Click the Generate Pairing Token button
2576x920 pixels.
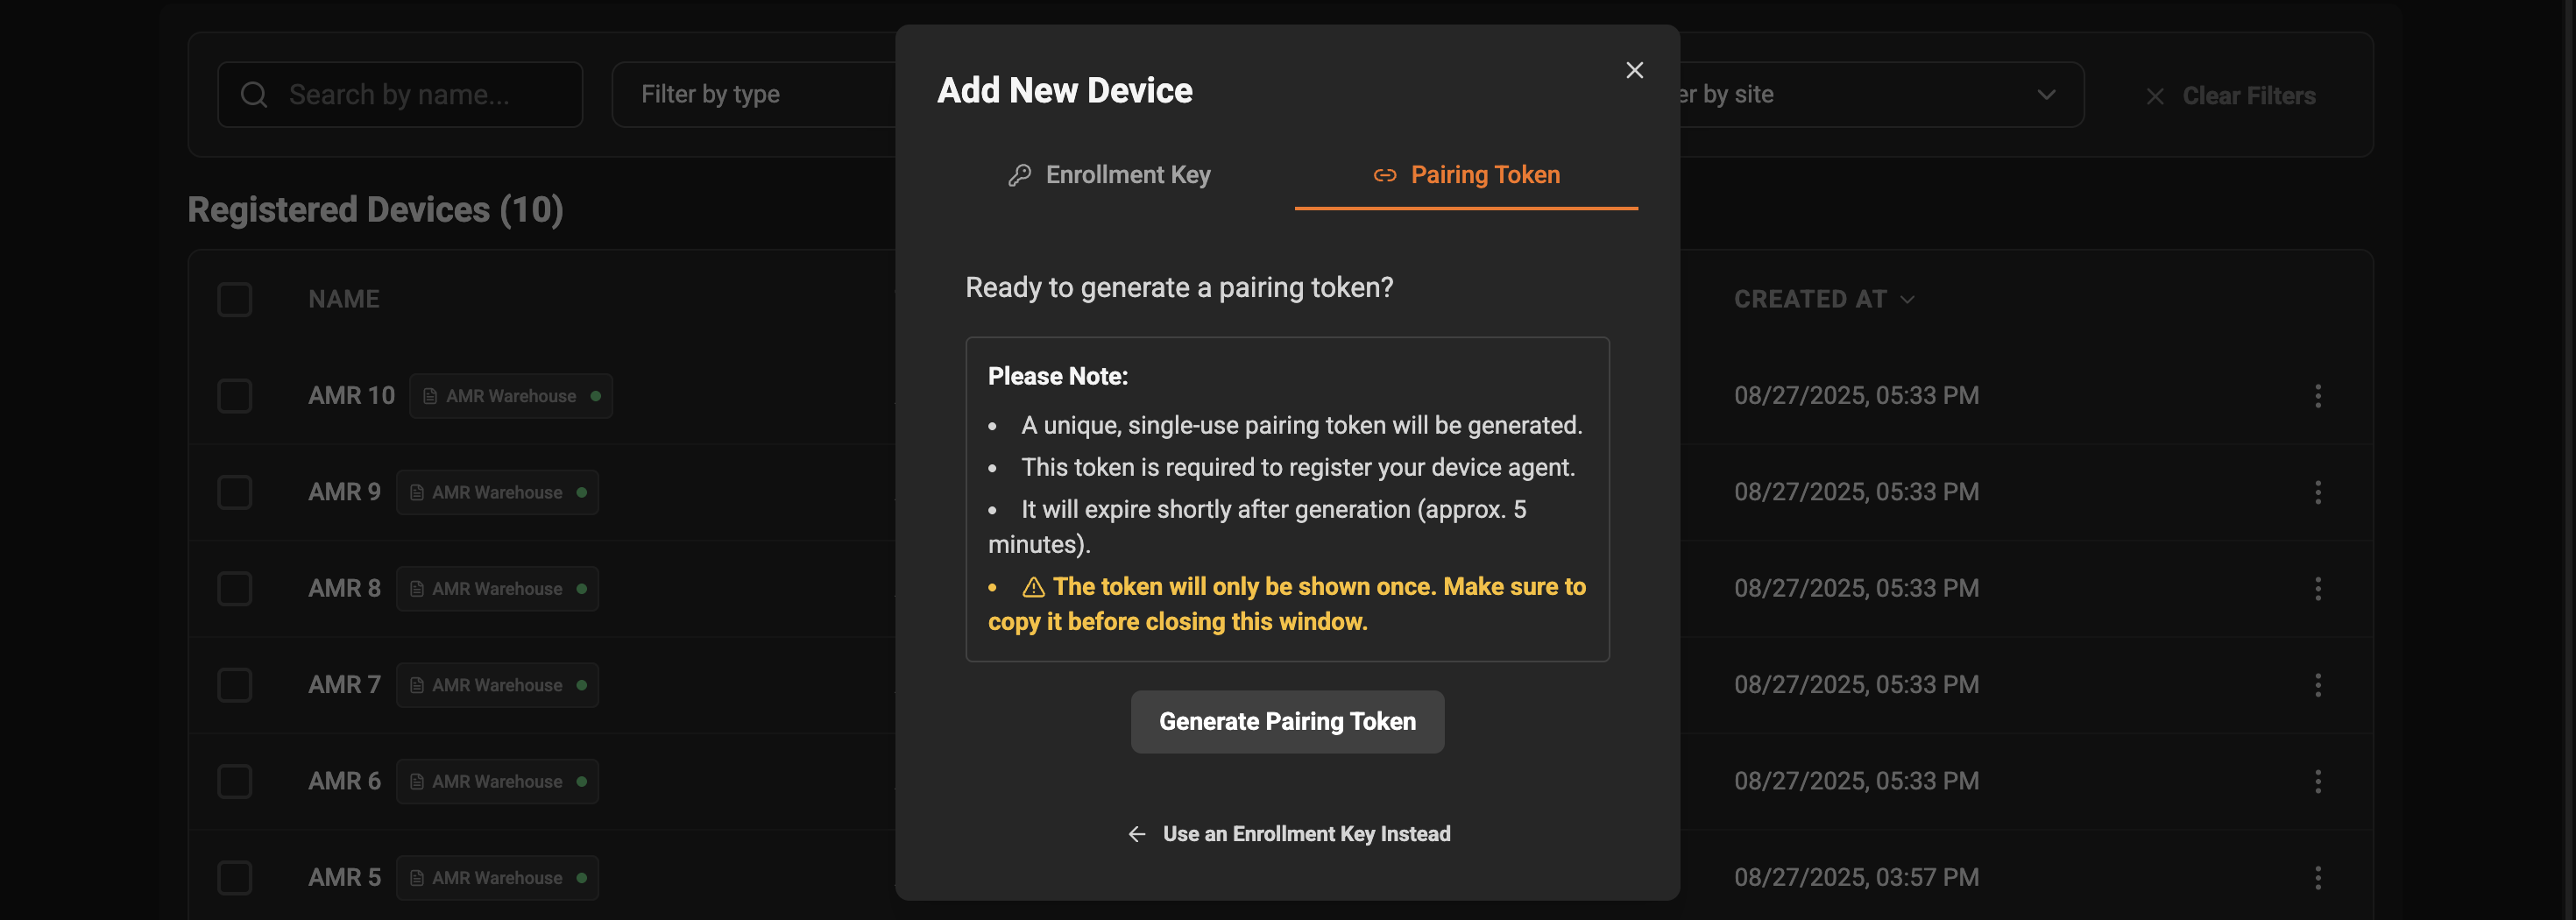[1287, 721]
